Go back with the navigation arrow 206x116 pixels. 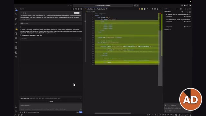click(68, 5)
